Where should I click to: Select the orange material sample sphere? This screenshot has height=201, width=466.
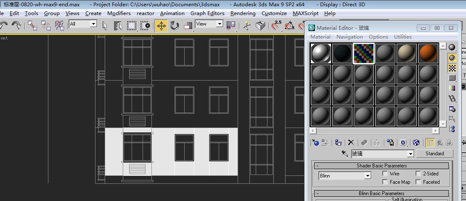(428, 53)
